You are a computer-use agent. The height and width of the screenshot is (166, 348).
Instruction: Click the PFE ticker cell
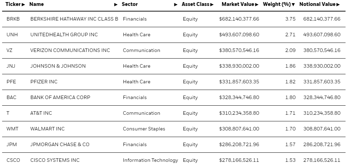(11, 82)
